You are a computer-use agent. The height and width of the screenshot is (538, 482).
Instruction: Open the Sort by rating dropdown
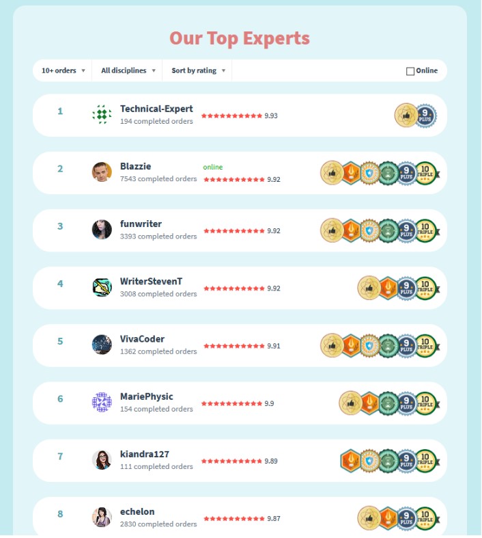[198, 70]
